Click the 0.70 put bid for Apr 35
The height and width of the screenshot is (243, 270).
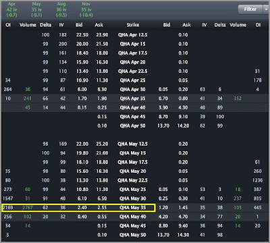click(x=163, y=99)
